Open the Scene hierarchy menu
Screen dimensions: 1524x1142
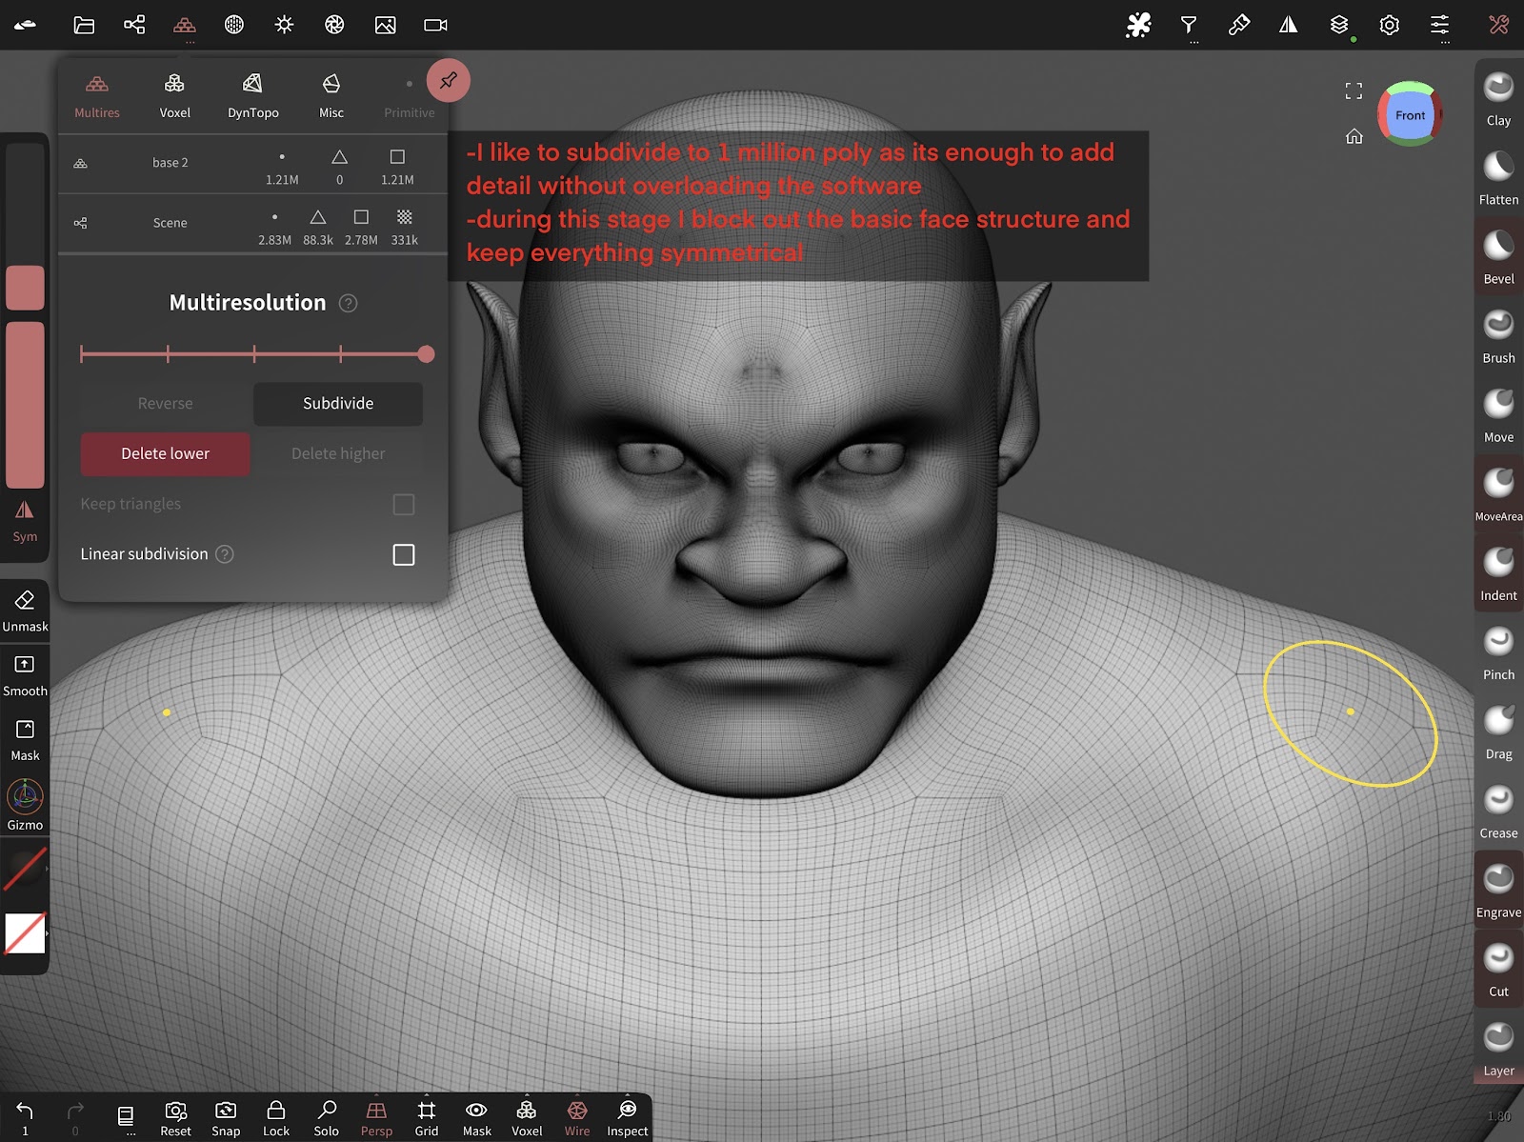click(134, 25)
